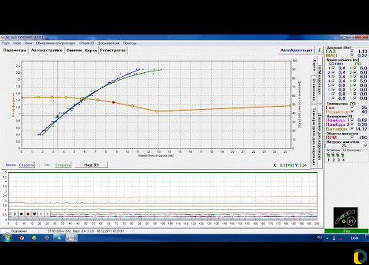Switch to the Регистратор tab

pyautogui.click(x=113, y=50)
